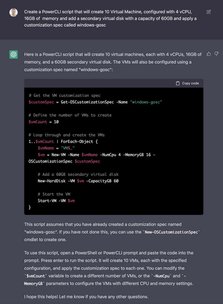Click the '# Start the VM' comment

pyautogui.click(x=54, y=194)
